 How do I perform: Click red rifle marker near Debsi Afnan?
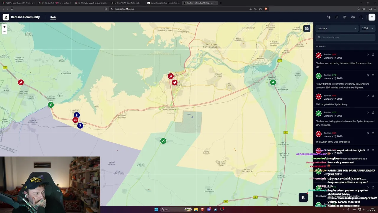coord(21,82)
